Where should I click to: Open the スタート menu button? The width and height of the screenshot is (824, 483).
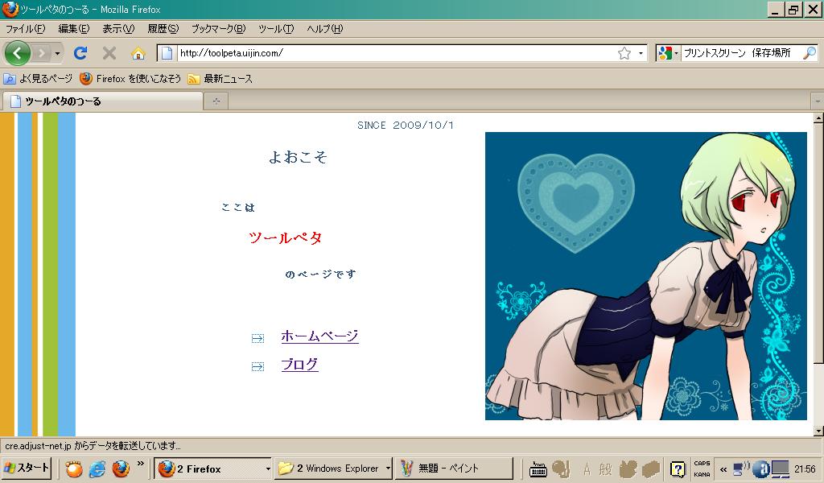[x=27, y=468]
